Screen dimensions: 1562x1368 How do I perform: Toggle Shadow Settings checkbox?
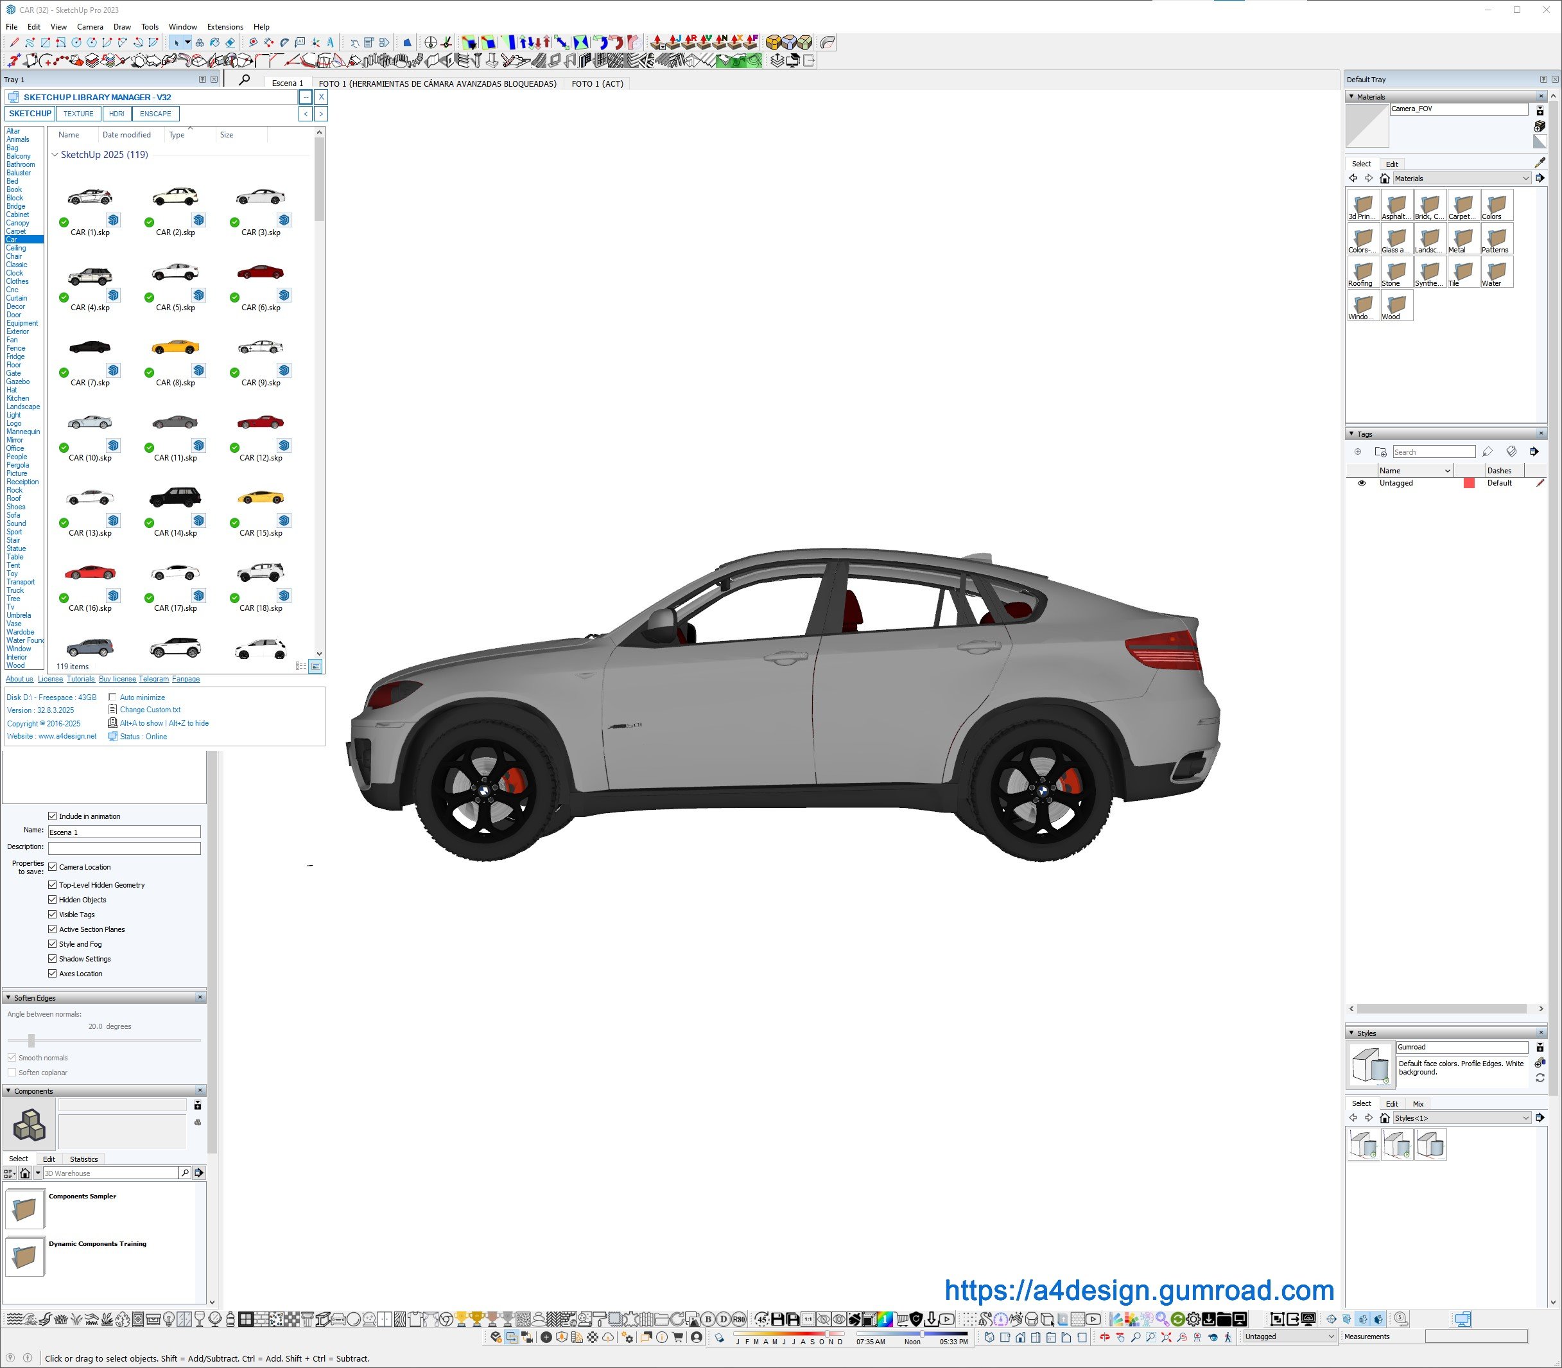(x=53, y=959)
